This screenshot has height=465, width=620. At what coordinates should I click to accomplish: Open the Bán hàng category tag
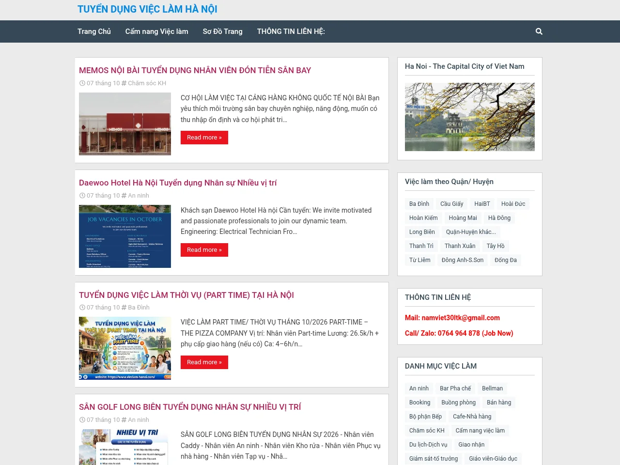coord(499,403)
